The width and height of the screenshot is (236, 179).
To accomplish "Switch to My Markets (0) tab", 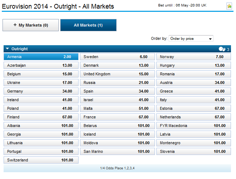I will (x=30, y=25).
